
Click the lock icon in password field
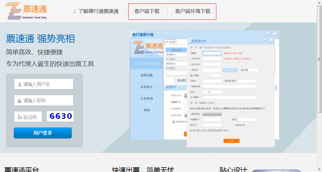pos(19,101)
